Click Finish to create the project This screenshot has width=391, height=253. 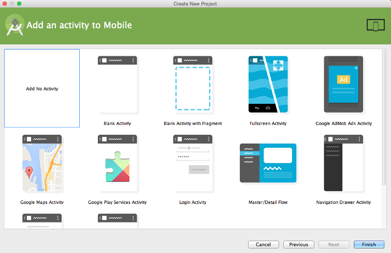point(369,245)
